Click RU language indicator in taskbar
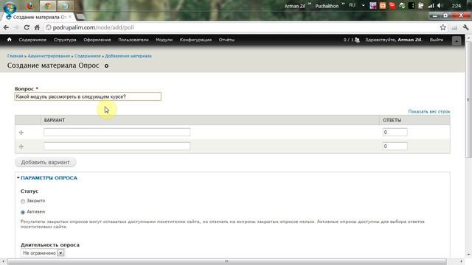The image size is (472, 265). 353,5
